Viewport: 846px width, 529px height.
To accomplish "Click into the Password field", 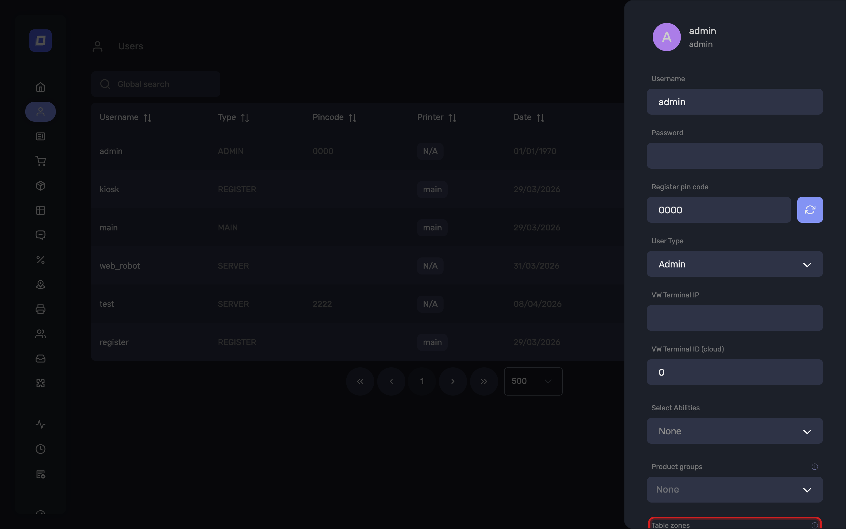I will pyautogui.click(x=734, y=156).
